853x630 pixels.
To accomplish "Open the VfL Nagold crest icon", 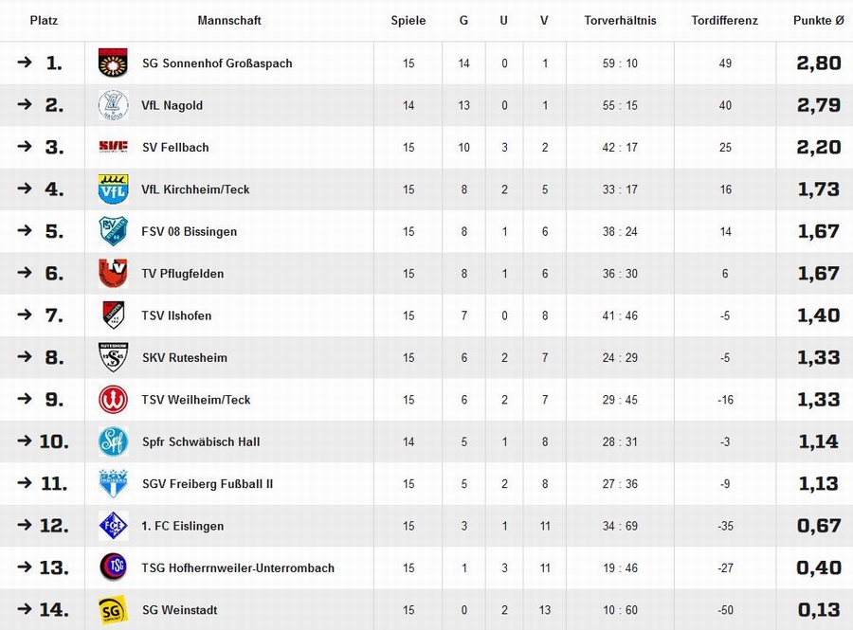I will (x=113, y=105).
